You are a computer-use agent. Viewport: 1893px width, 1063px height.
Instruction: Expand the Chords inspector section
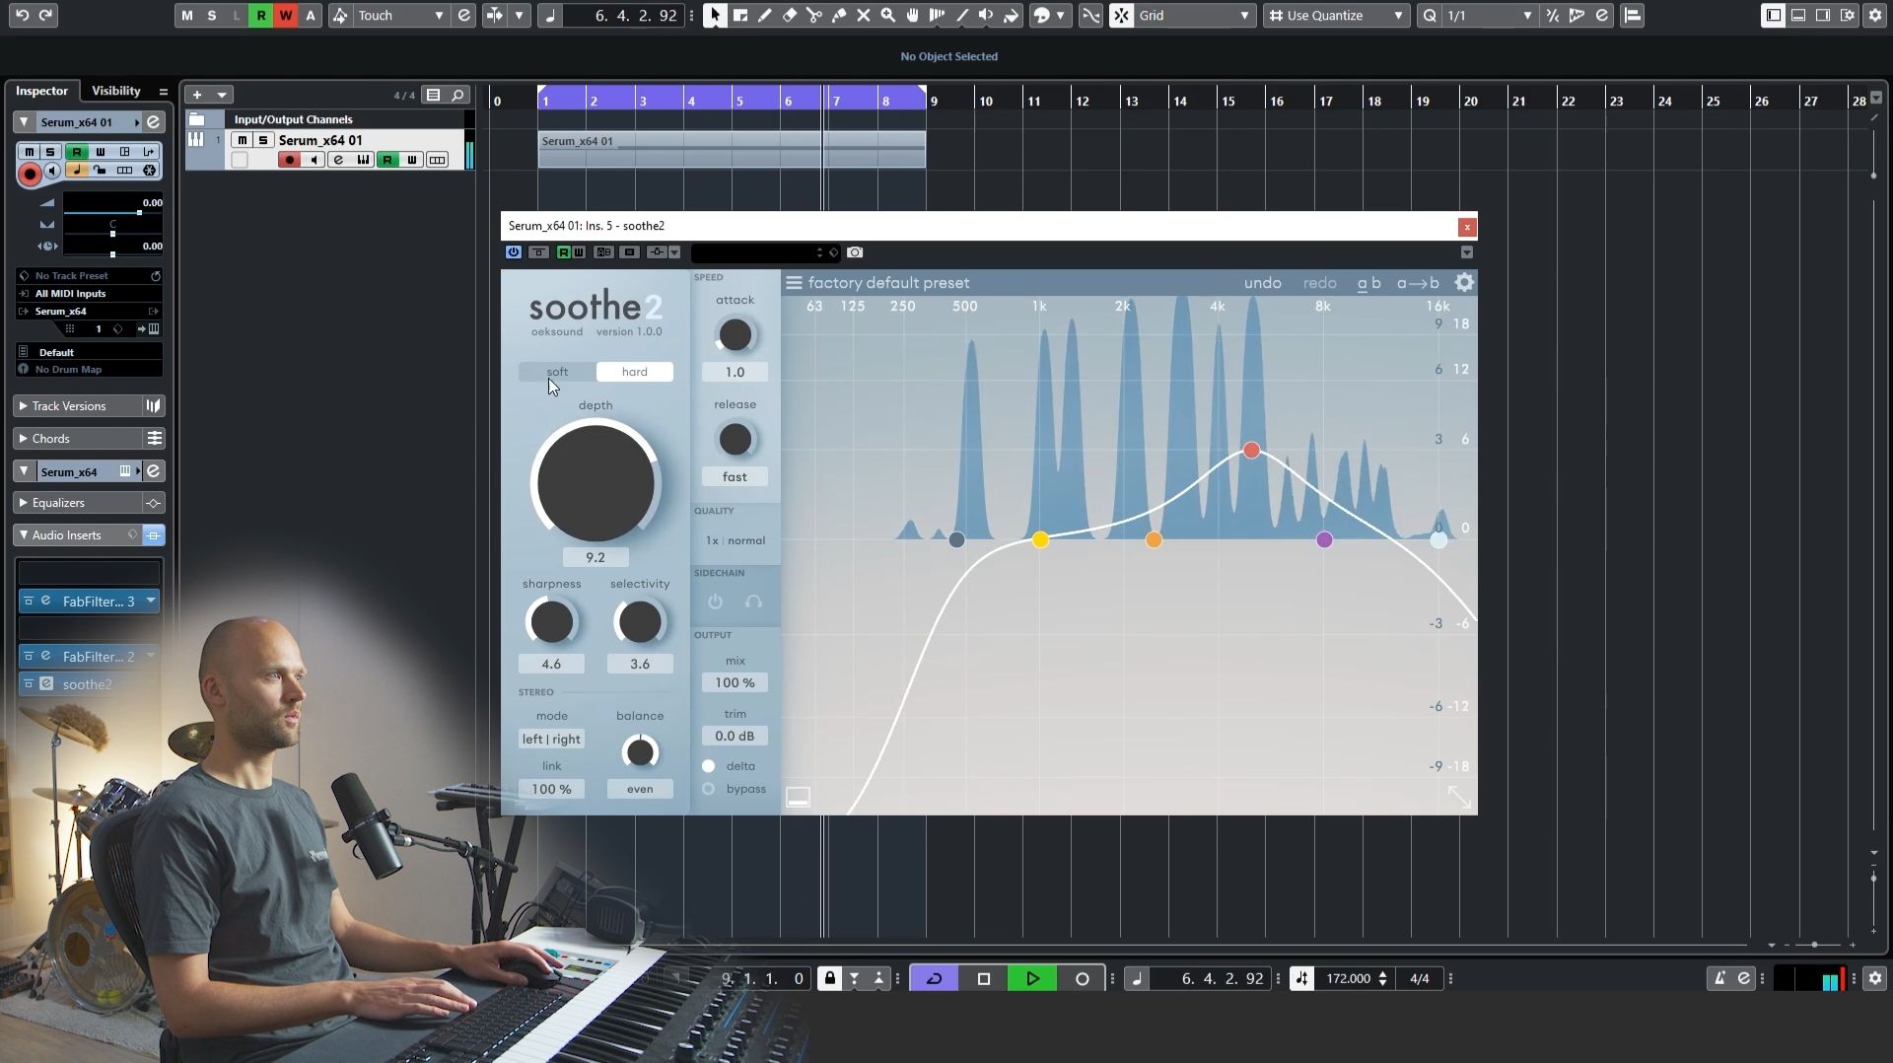[24, 439]
